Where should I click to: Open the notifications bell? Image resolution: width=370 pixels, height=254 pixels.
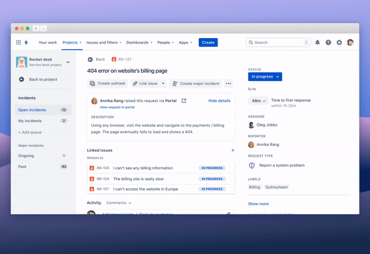click(x=318, y=42)
